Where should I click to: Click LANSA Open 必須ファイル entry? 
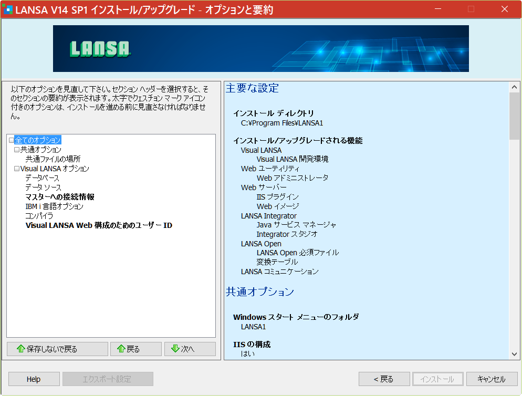coord(298,253)
